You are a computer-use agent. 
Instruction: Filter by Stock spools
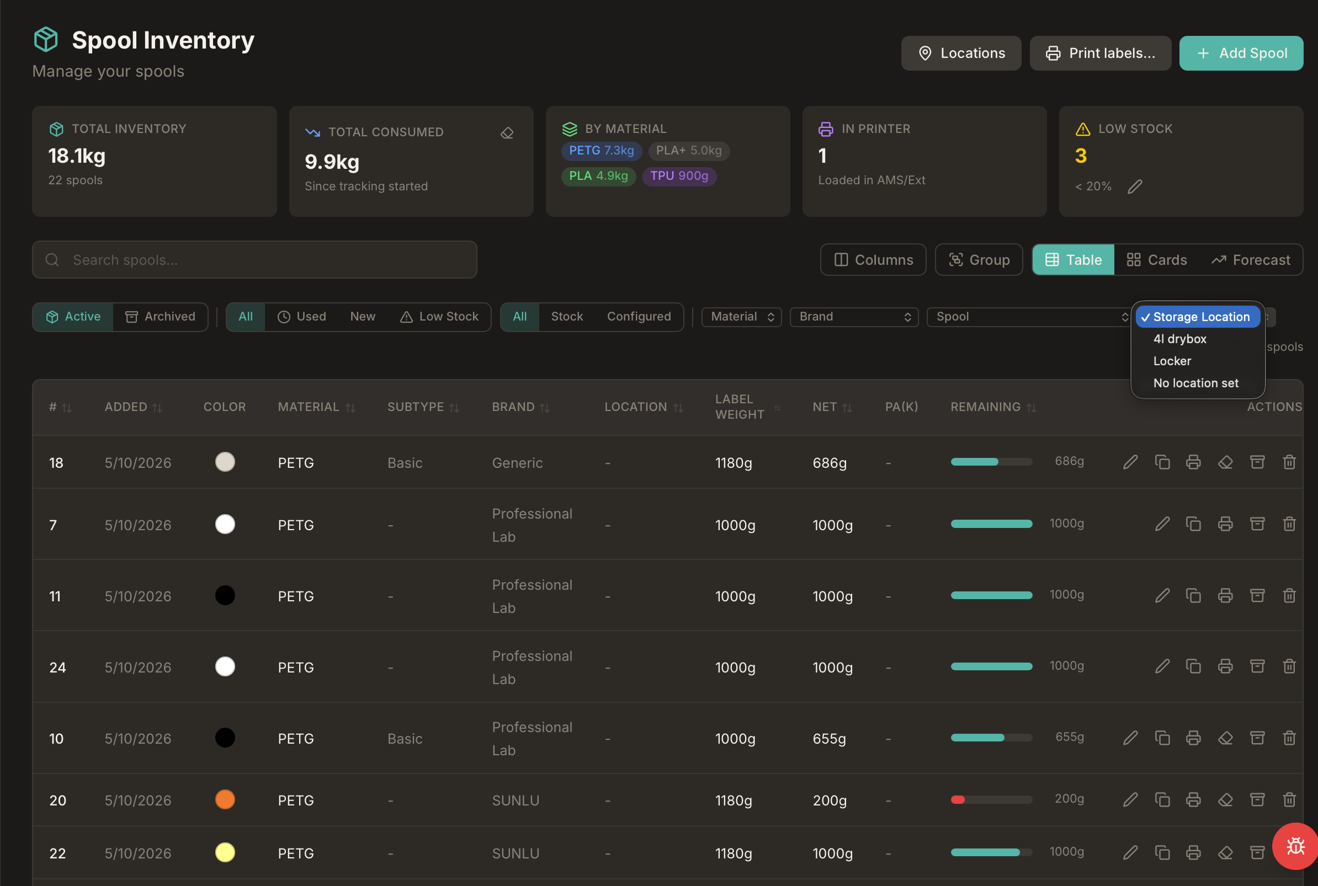[x=567, y=317]
